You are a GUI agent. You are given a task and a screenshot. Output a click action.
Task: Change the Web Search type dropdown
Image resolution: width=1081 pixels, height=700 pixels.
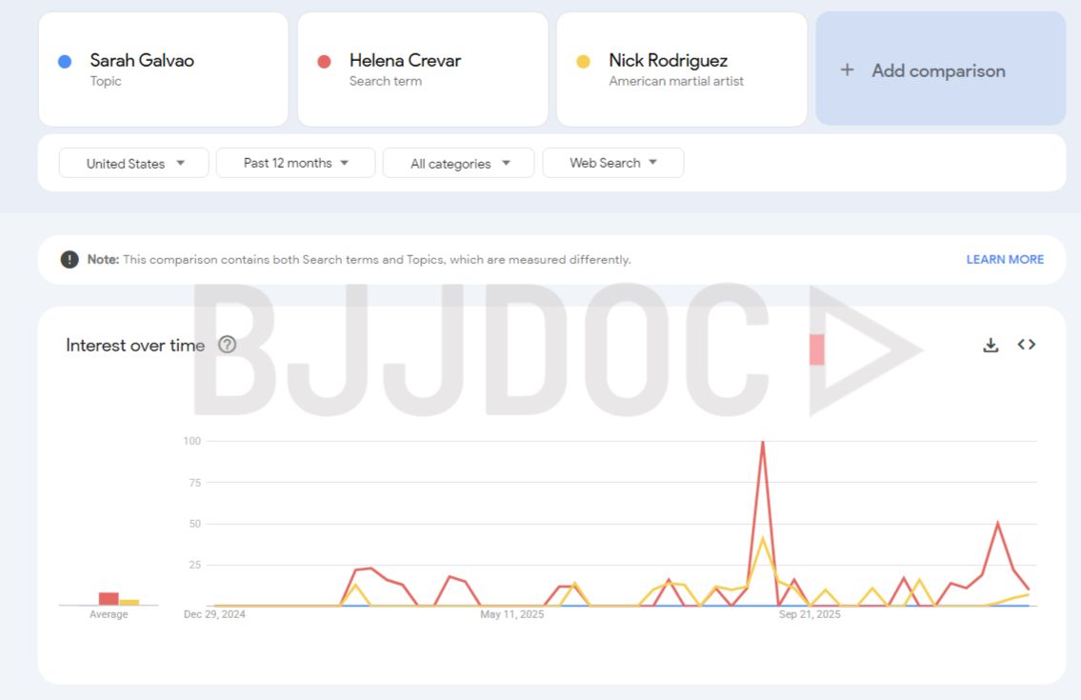click(x=612, y=163)
